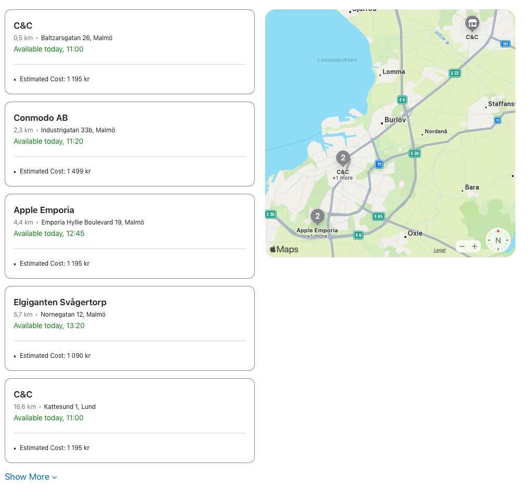Screen dimensions: 532x499
Task: Zoom out the map with minus button
Action: pos(462,246)
